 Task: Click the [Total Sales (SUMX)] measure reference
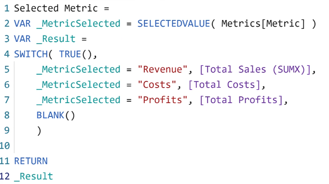coord(255,69)
